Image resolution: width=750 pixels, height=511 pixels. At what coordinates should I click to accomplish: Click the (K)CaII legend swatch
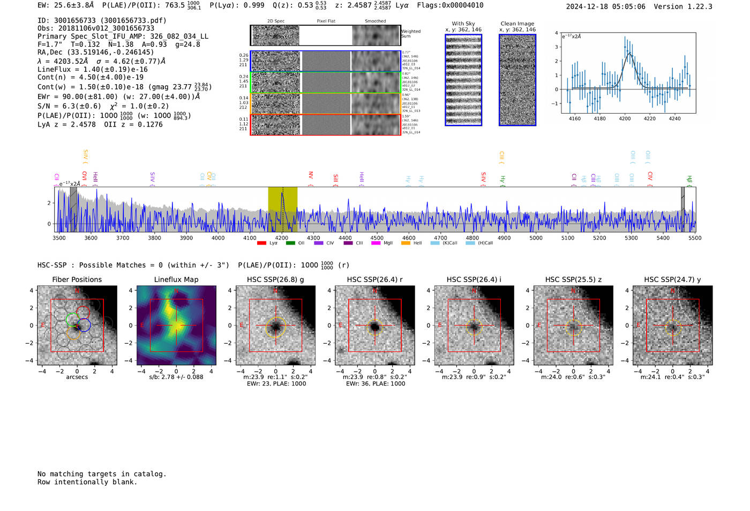[435, 243]
